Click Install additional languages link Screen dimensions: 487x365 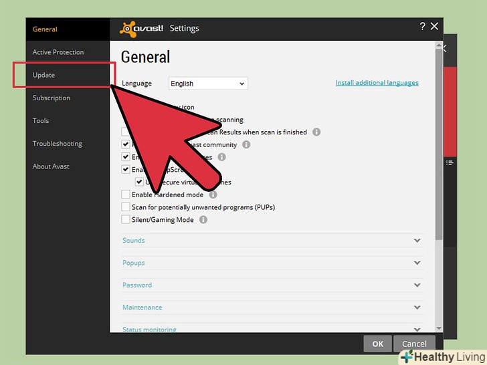coord(377,83)
